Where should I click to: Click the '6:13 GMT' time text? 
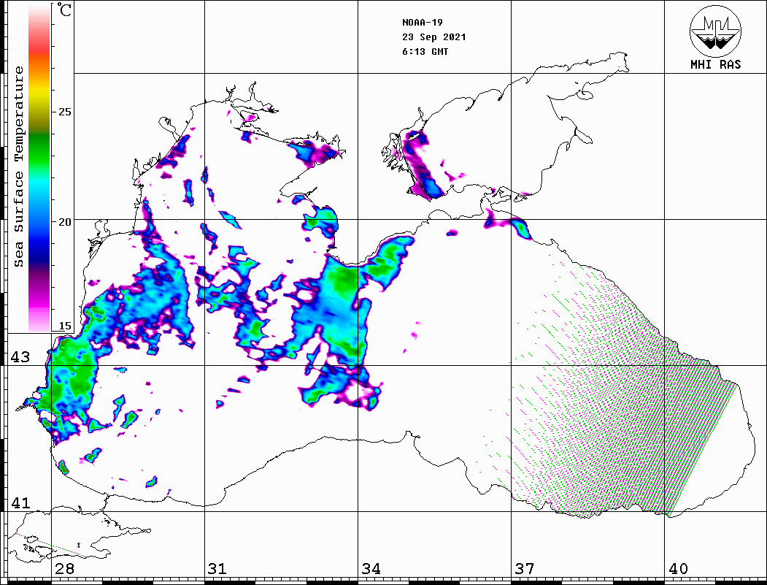coord(425,51)
